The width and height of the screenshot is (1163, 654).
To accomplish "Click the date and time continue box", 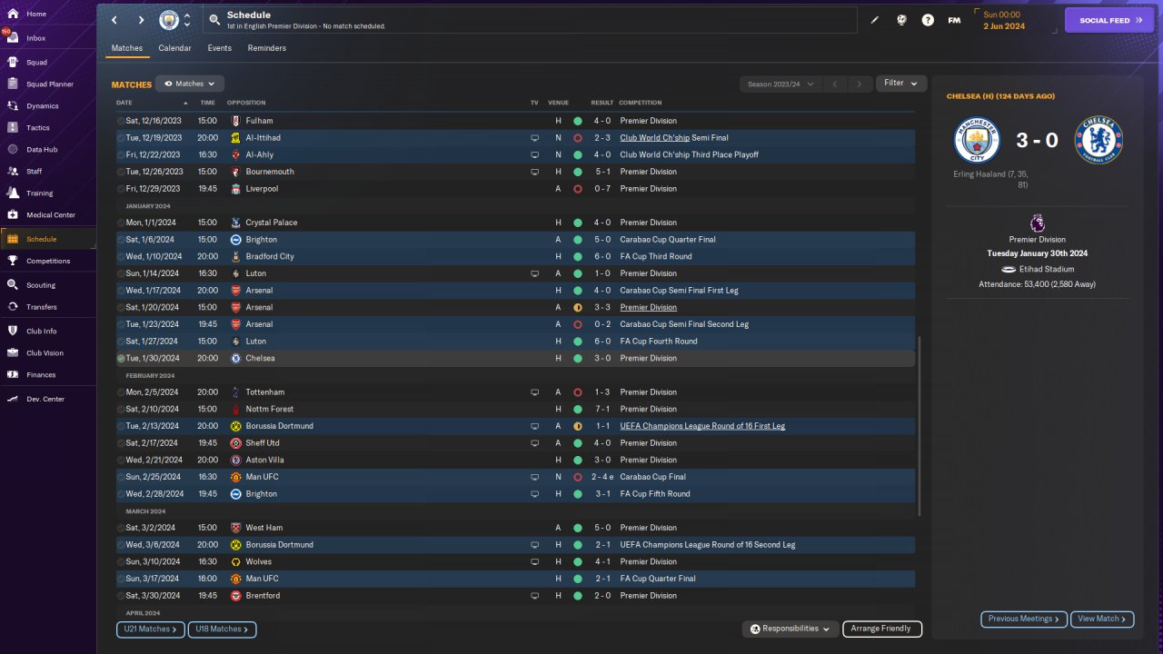I will click(x=1014, y=20).
